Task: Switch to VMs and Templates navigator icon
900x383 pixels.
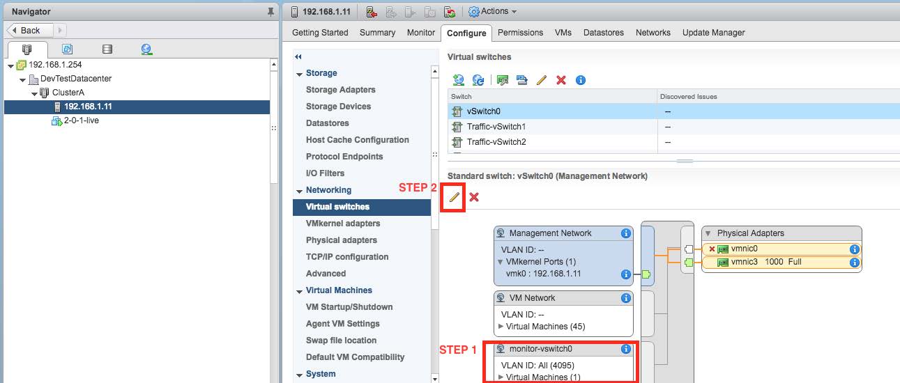Action: click(x=67, y=49)
